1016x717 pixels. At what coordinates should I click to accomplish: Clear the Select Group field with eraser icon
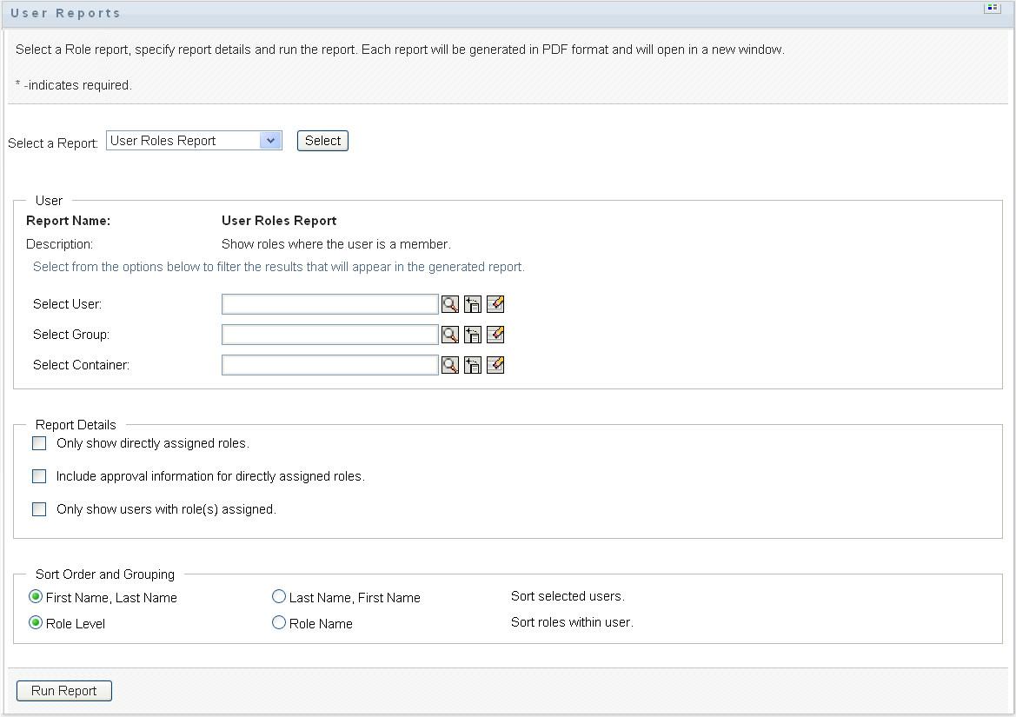495,335
